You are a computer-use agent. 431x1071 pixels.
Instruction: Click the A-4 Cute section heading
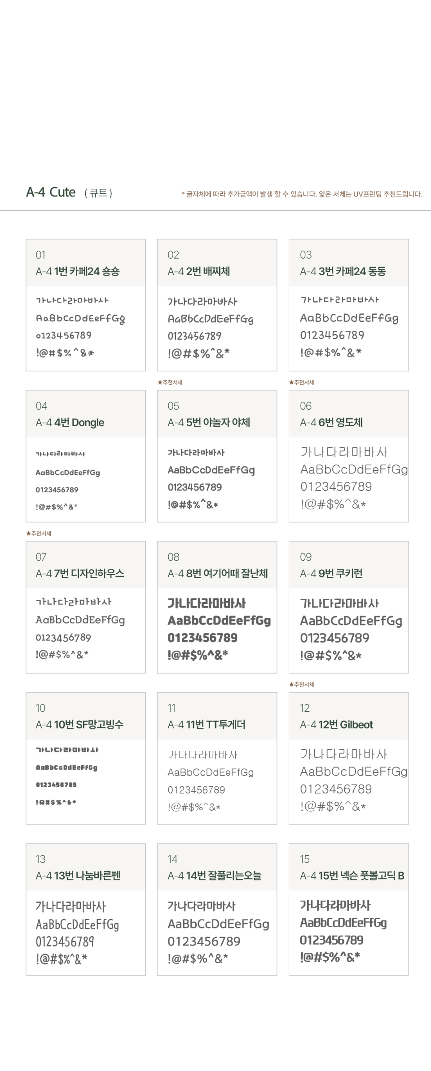pyautogui.click(x=51, y=192)
